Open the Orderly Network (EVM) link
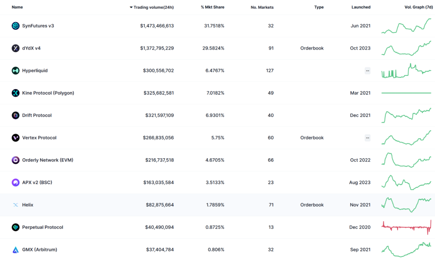 click(x=48, y=160)
